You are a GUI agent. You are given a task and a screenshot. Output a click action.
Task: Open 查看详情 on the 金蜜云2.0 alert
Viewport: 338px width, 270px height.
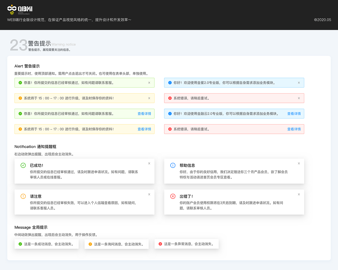[294, 113]
